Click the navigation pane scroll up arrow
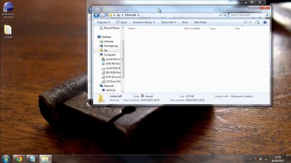The height and width of the screenshot is (163, 291). 122,28
